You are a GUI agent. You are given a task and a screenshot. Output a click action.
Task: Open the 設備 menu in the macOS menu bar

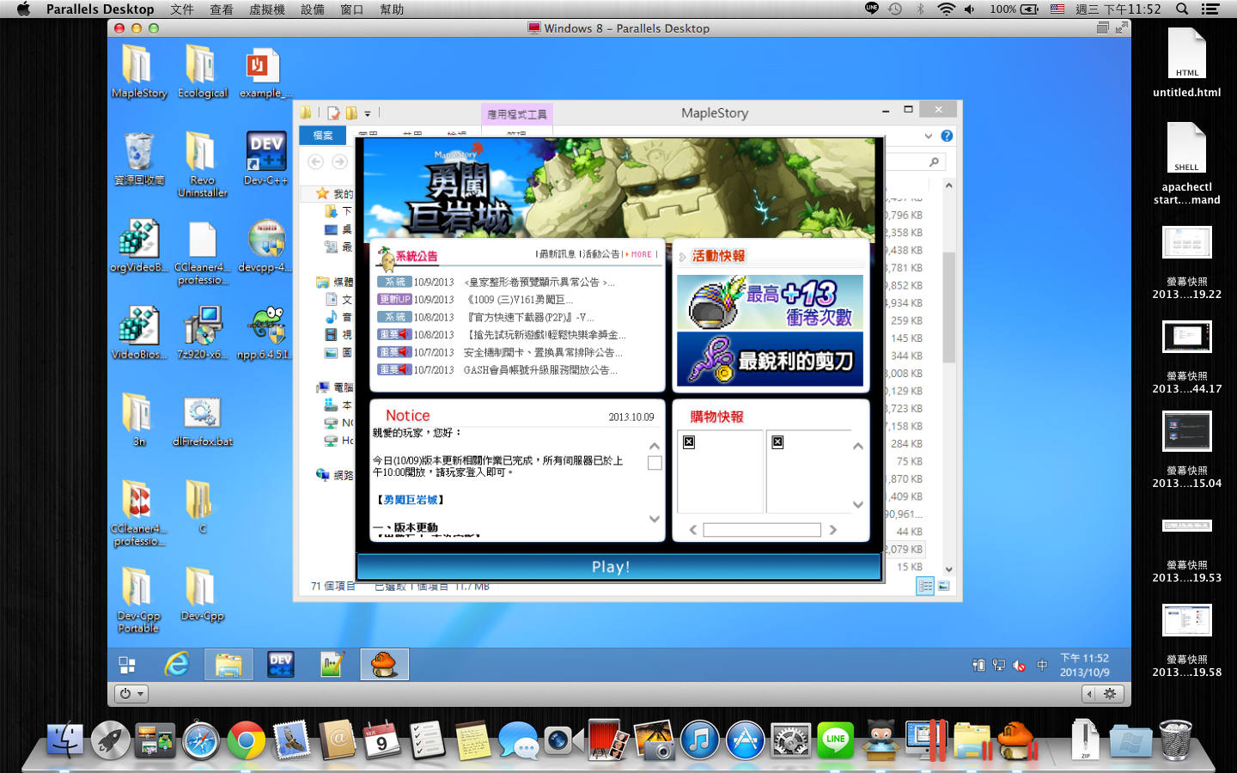click(x=313, y=9)
